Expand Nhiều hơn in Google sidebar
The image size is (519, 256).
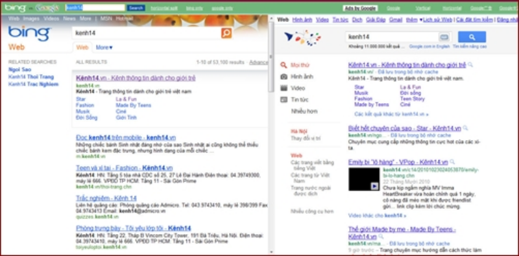point(304,111)
